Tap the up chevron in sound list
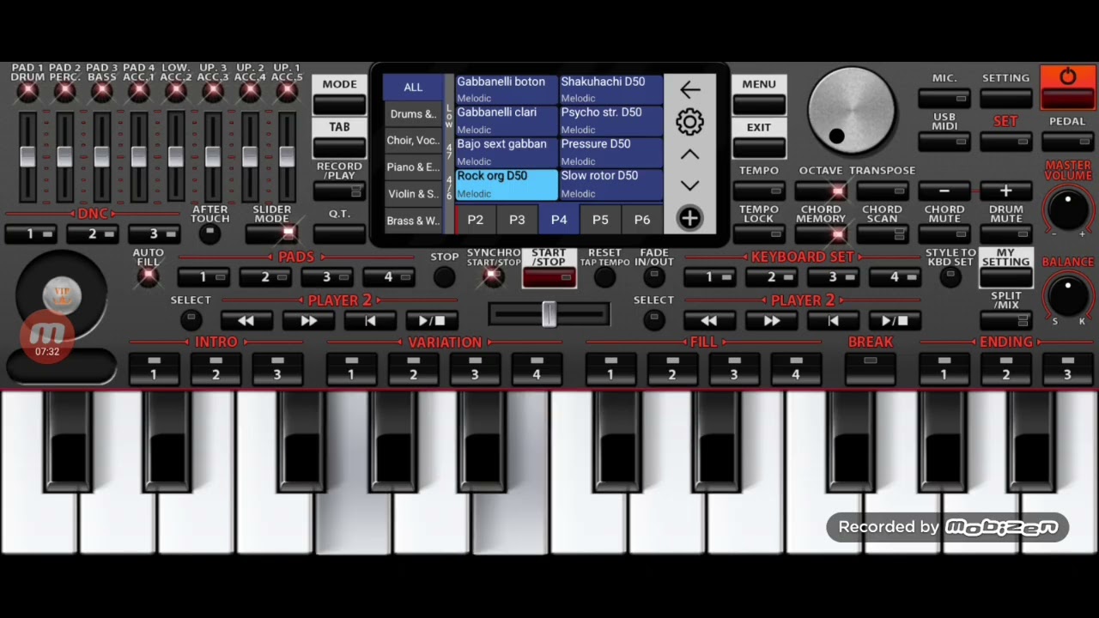This screenshot has height=618, width=1099. point(689,154)
